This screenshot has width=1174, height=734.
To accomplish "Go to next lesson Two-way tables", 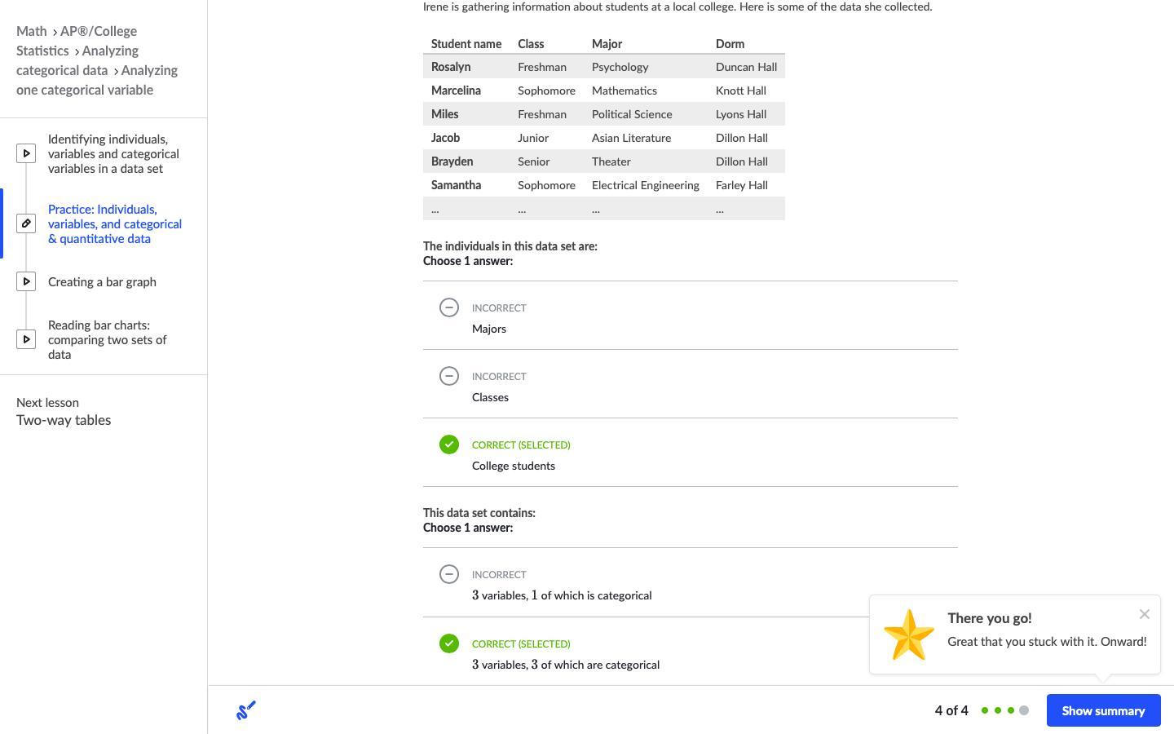I will 64,420.
